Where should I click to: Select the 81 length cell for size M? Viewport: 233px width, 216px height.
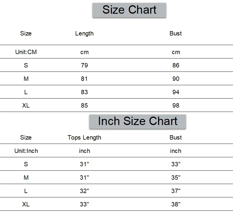click(84, 79)
